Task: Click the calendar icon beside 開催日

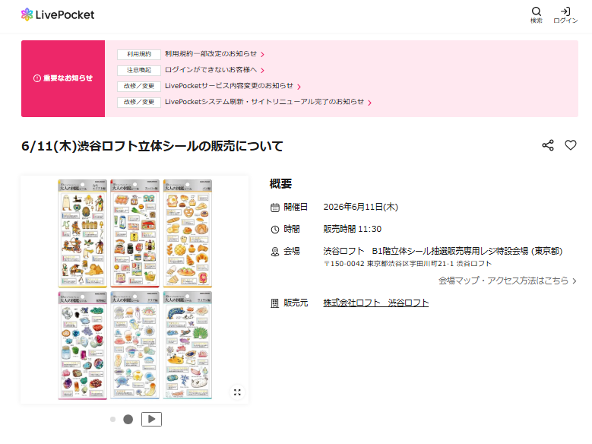Action: click(x=275, y=208)
